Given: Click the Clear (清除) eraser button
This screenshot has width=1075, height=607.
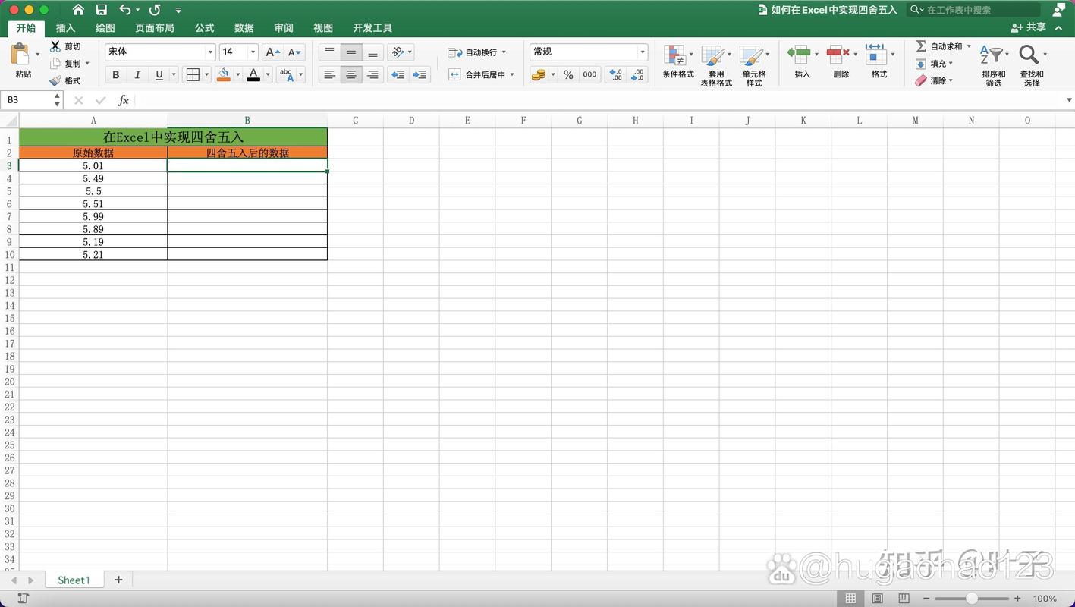Looking at the screenshot, I should click(932, 80).
